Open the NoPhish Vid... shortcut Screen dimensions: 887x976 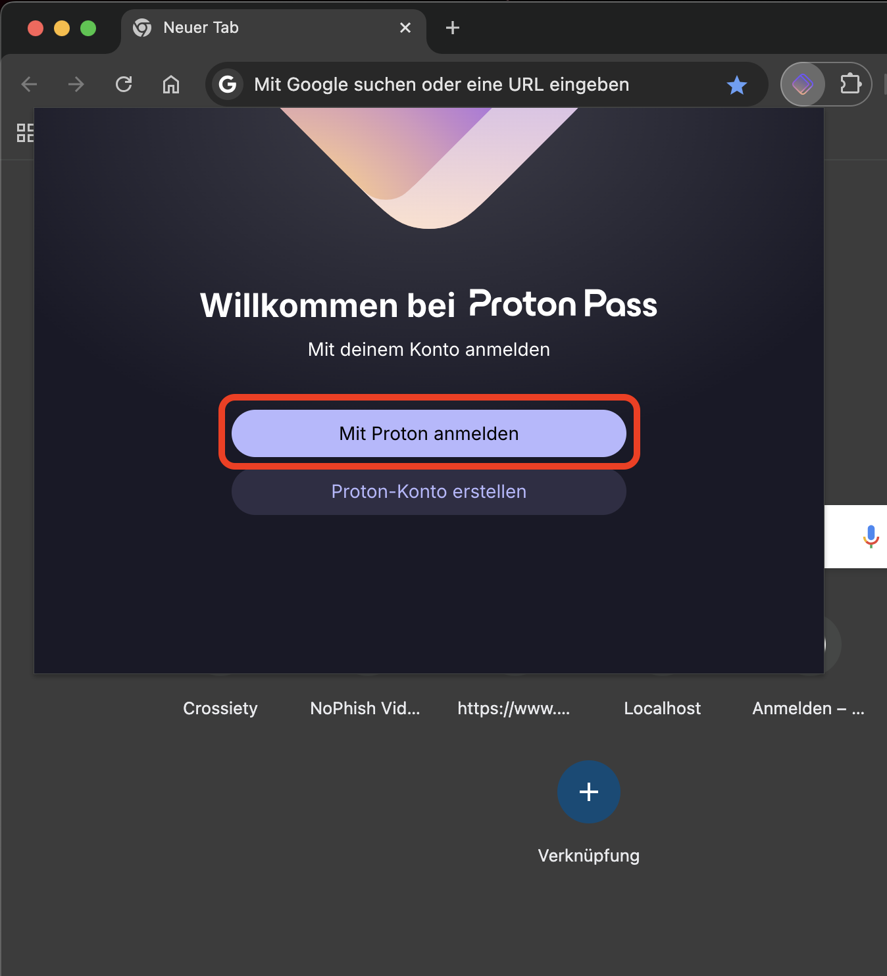[365, 708]
